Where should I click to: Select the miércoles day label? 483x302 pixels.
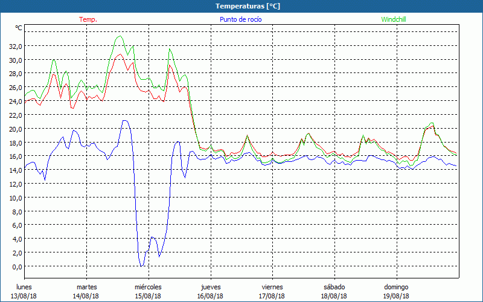pyautogui.click(x=148, y=287)
